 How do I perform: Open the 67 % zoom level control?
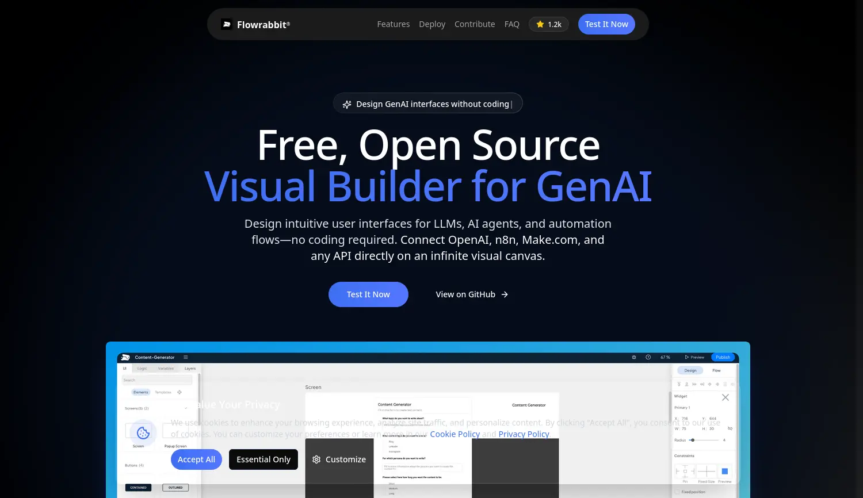click(x=665, y=357)
